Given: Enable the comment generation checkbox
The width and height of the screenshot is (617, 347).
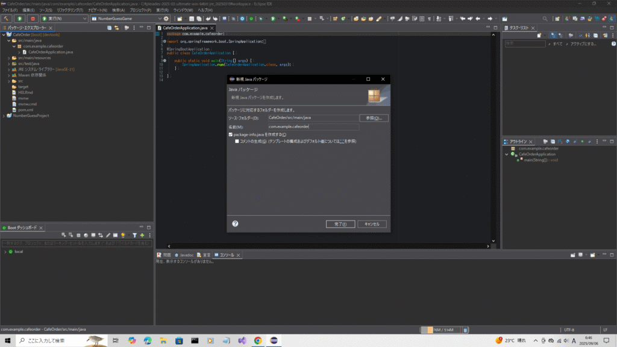Looking at the screenshot, I should [237, 141].
